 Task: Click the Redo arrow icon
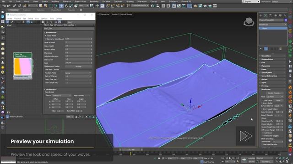point(9,6)
